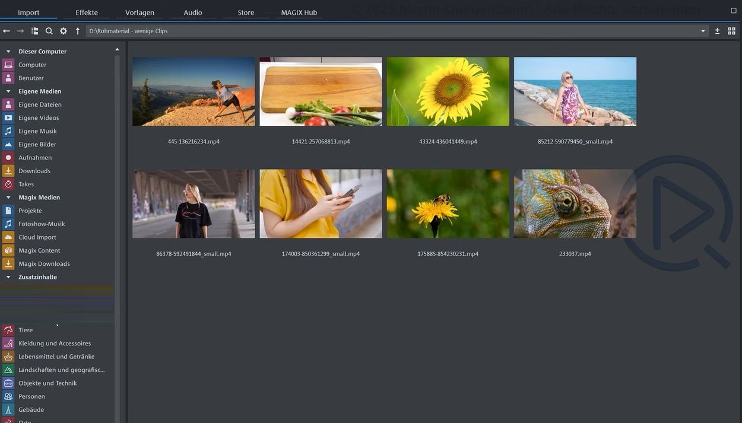Go up one folder level
The image size is (742, 423).
78,31
